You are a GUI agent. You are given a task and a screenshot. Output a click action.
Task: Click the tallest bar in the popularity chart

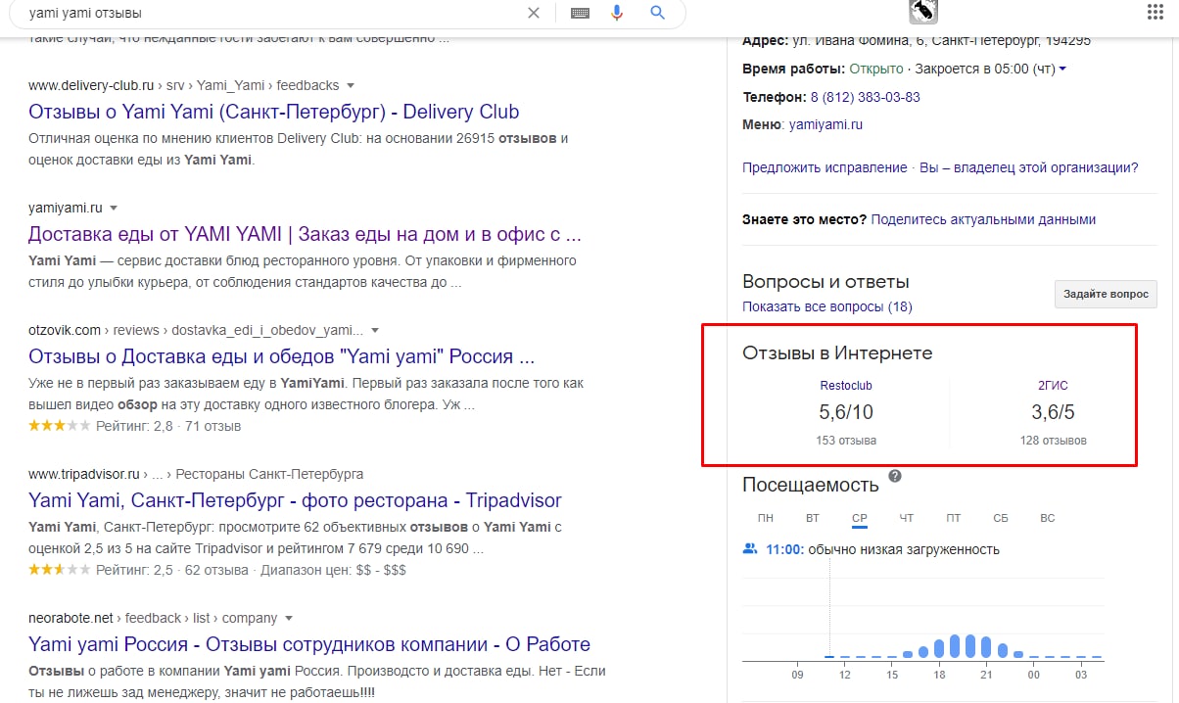970,645
